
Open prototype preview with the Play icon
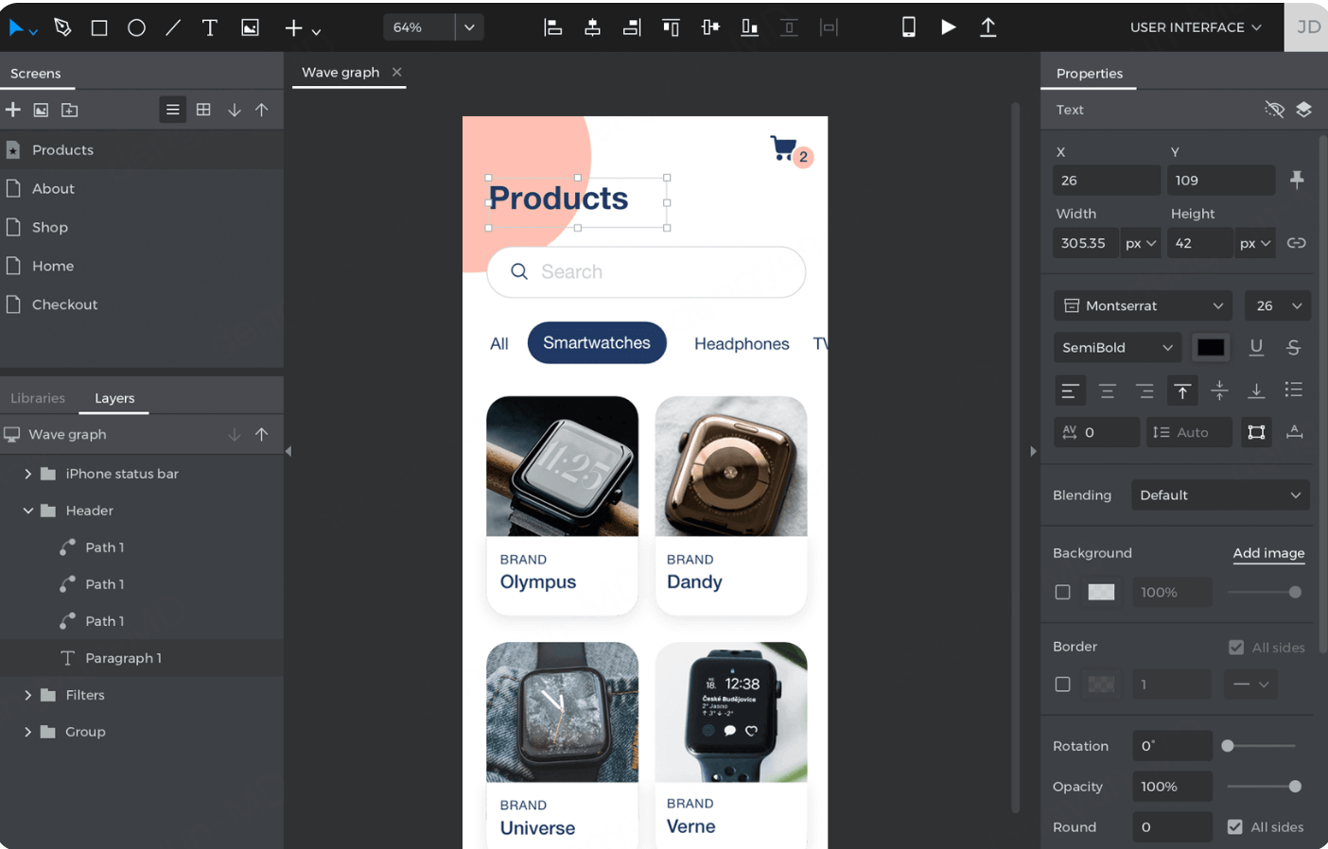tap(949, 27)
